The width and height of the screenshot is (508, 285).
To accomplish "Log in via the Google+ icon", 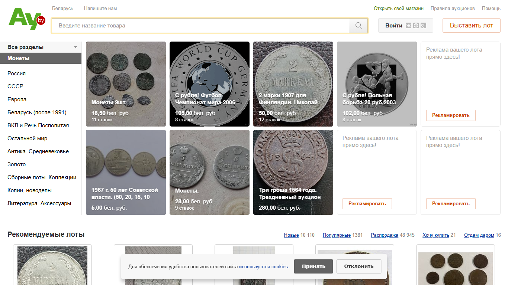I will tap(423, 26).
